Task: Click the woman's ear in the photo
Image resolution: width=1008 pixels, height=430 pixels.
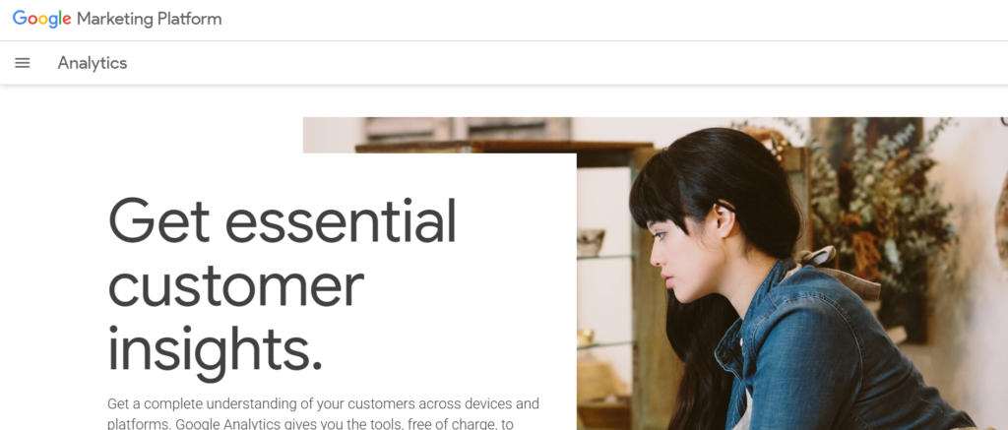Action: click(x=724, y=221)
